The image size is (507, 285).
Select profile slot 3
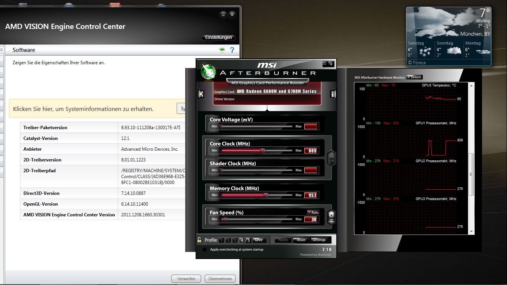[x=235, y=240]
